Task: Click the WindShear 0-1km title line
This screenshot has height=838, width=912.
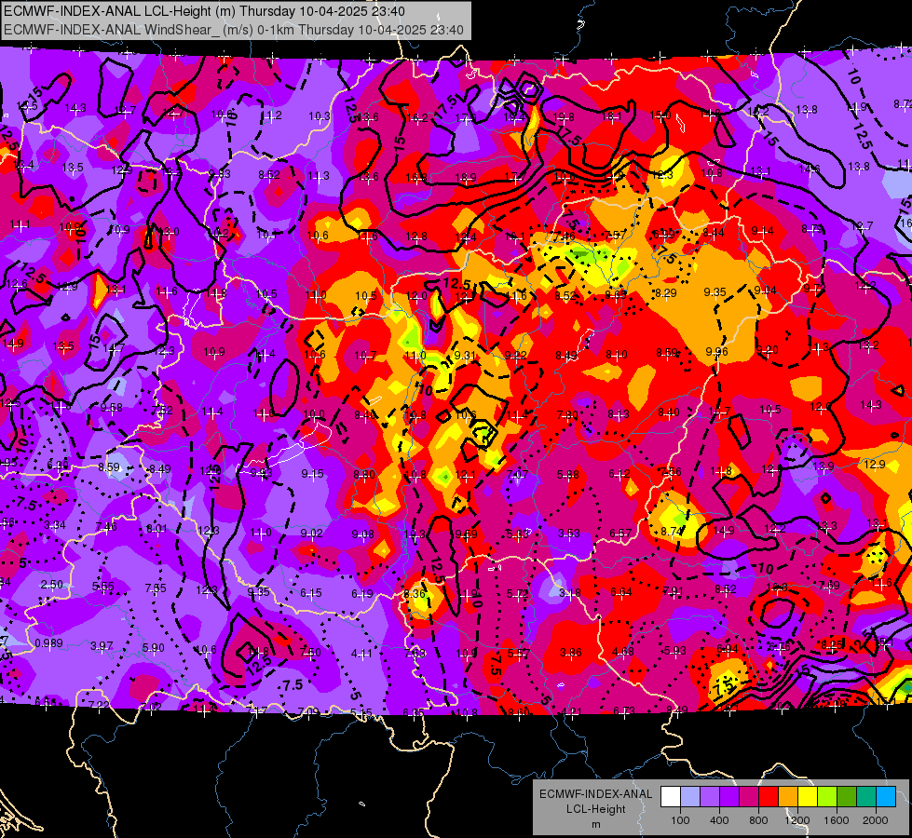Action: [x=233, y=30]
